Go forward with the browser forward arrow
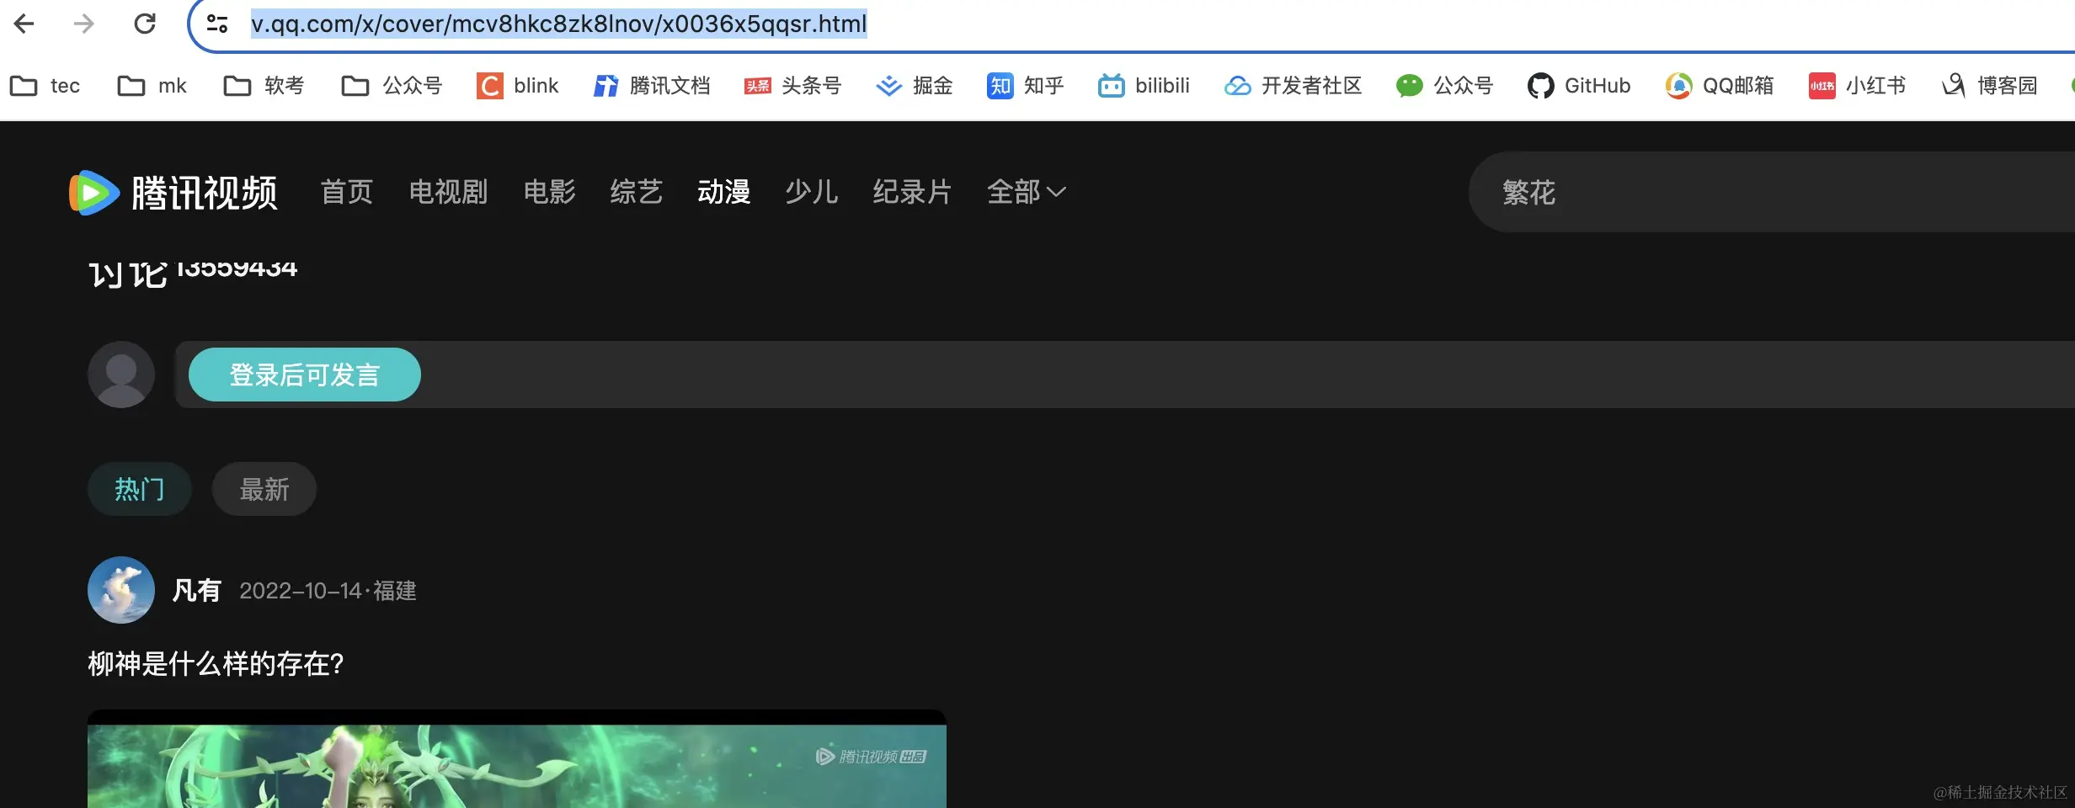Viewport: 2075px width, 808px height. 84,24
